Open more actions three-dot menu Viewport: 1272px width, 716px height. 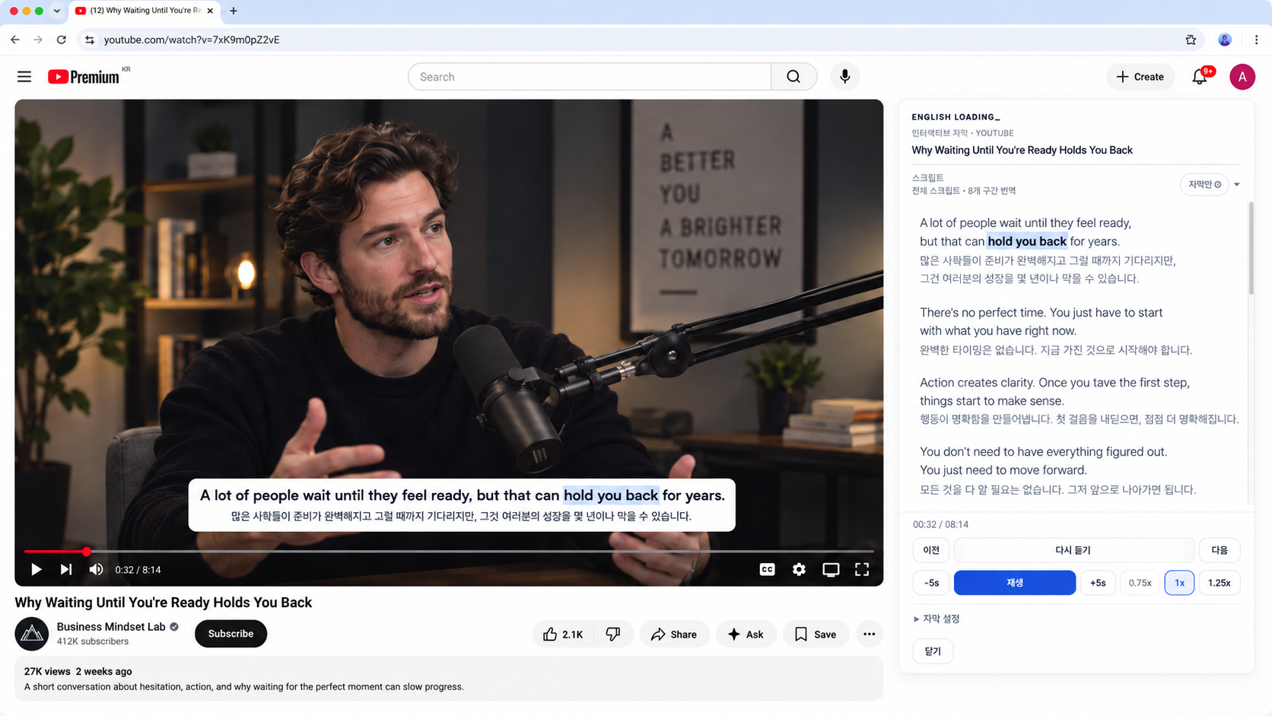click(869, 634)
